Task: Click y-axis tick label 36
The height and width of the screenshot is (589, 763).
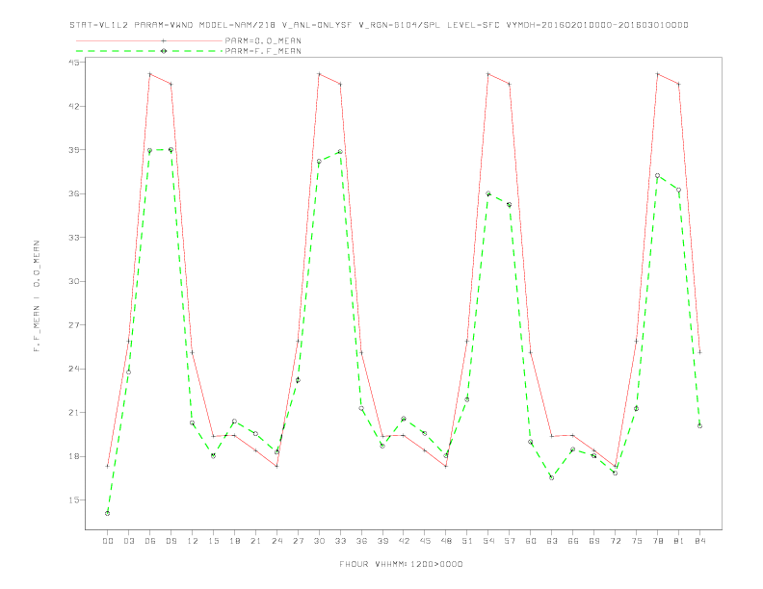Action: (74, 193)
